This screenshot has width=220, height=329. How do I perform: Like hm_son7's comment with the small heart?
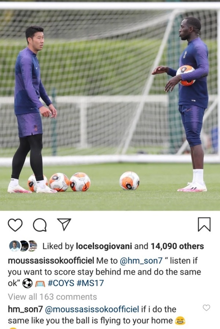tap(206, 308)
